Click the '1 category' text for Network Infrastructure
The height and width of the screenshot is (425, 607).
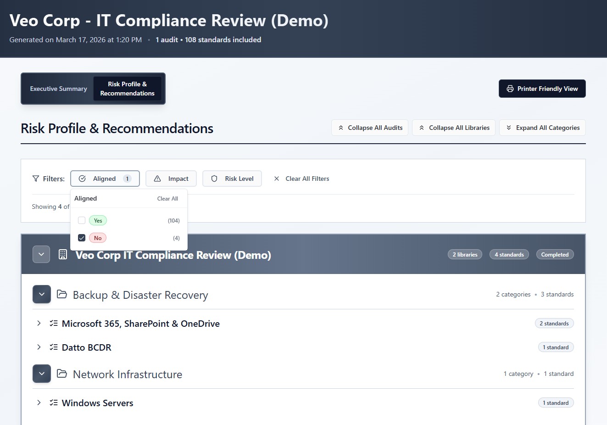tap(518, 374)
